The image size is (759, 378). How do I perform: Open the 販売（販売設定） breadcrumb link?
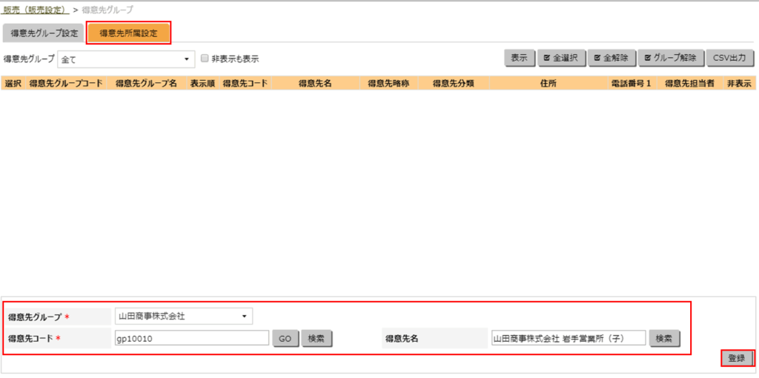[x=36, y=10]
